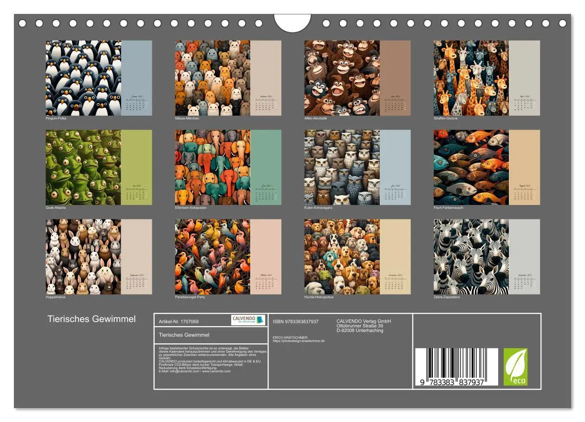Image resolution: width=585 pixels, height=422 pixels.
Task: Click the brown March calendar panel
Action: tap(396, 78)
